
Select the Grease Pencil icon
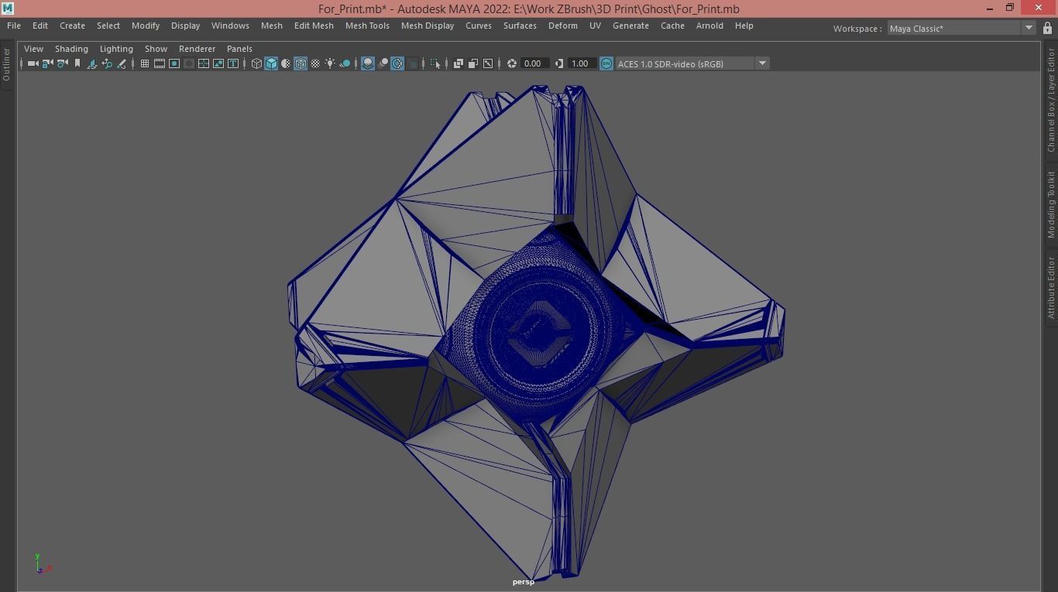pos(122,63)
